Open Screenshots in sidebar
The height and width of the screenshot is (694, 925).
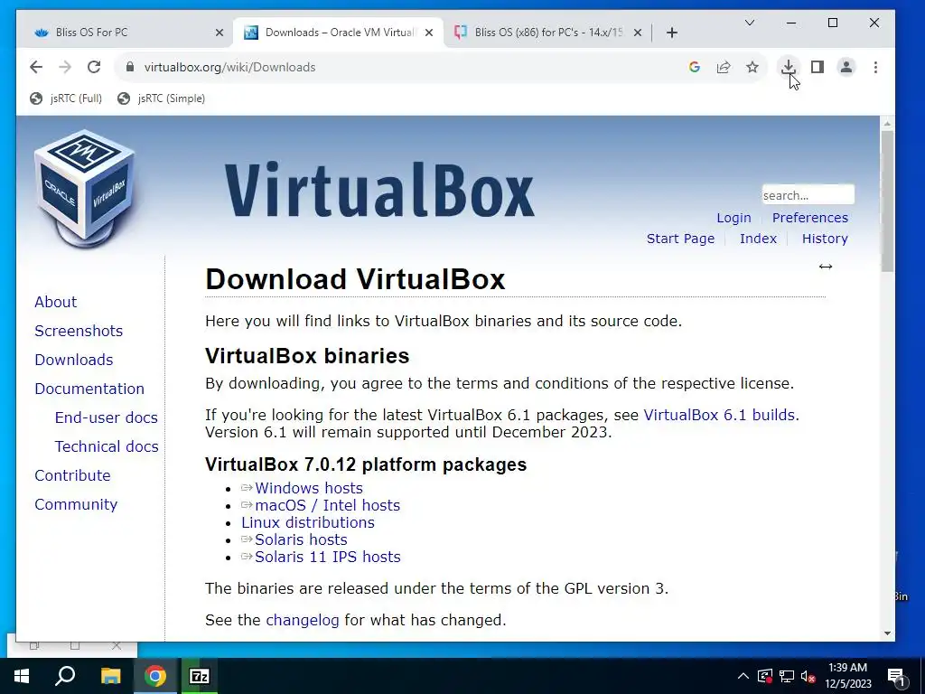(79, 331)
